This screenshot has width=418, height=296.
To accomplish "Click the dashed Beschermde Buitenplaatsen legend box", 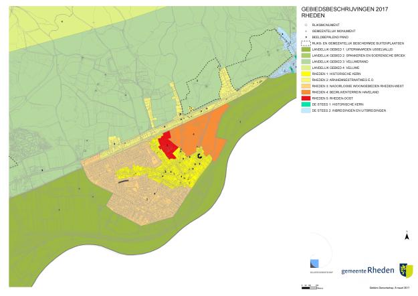I will pyautogui.click(x=305, y=43).
